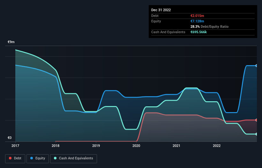Click the 2020 x-axis label
The image size is (262, 168).
coord(136,146)
